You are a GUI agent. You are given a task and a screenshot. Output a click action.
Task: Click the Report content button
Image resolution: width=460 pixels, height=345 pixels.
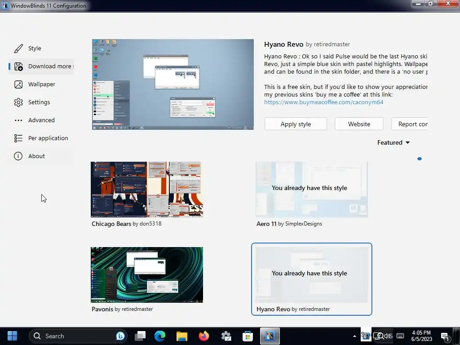(410, 124)
